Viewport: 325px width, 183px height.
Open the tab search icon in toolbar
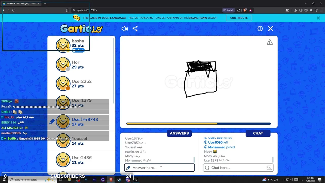[288, 10]
